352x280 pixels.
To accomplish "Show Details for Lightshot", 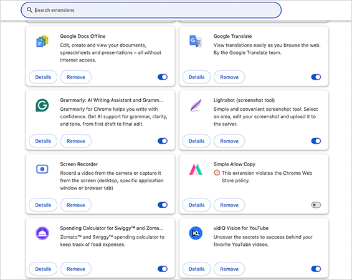I will (196, 141).
